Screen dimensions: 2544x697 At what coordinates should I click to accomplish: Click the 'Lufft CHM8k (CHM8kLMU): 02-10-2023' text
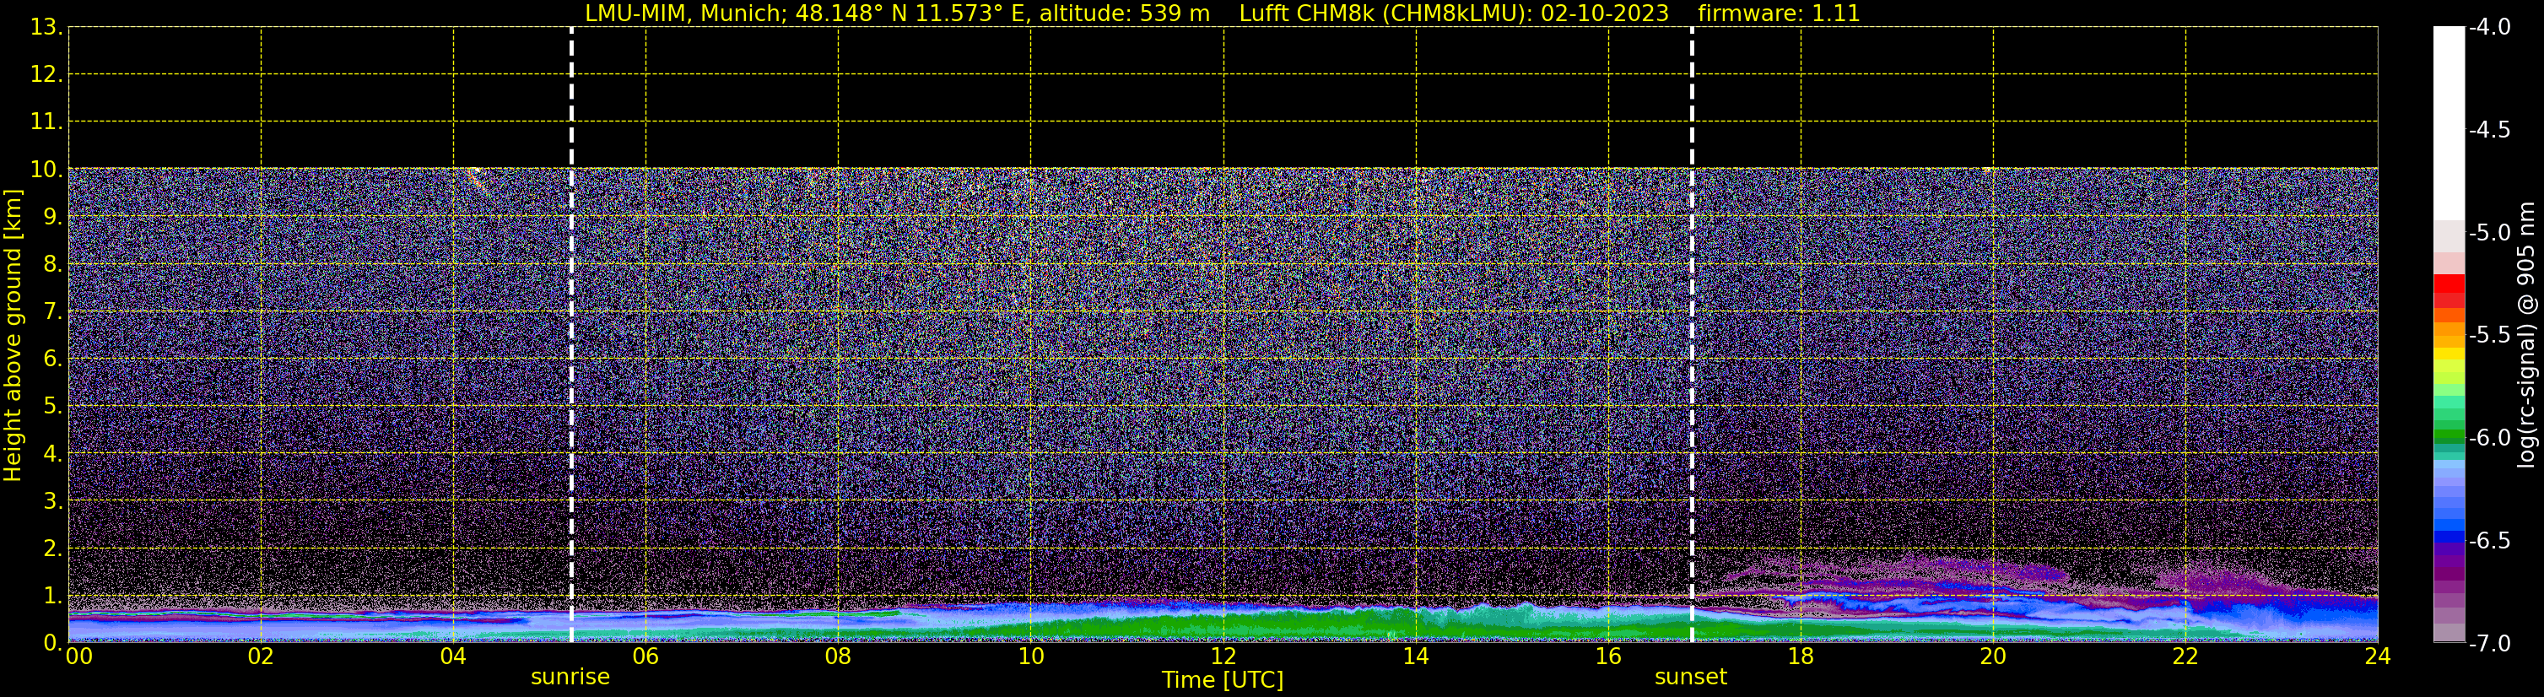(1454, 14)
